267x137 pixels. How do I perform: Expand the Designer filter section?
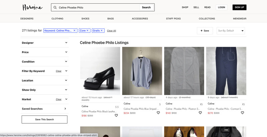click(x=45, y=43)
